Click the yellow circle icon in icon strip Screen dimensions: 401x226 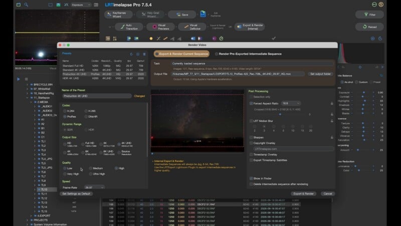151,39
